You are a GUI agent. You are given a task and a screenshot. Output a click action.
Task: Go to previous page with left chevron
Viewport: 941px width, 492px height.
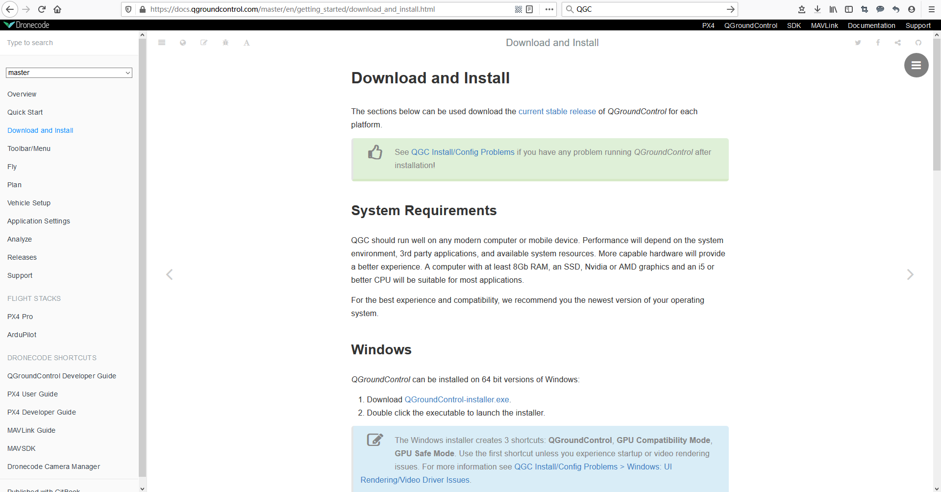(170, 274)
